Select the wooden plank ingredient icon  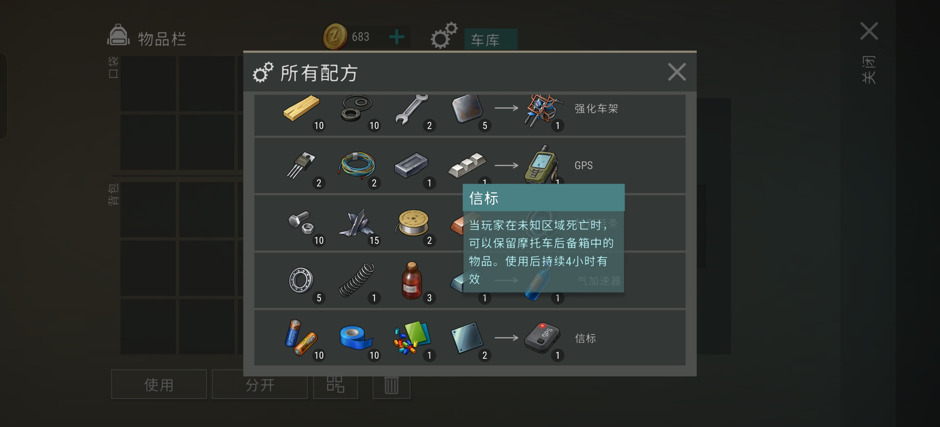click(301, 108)
